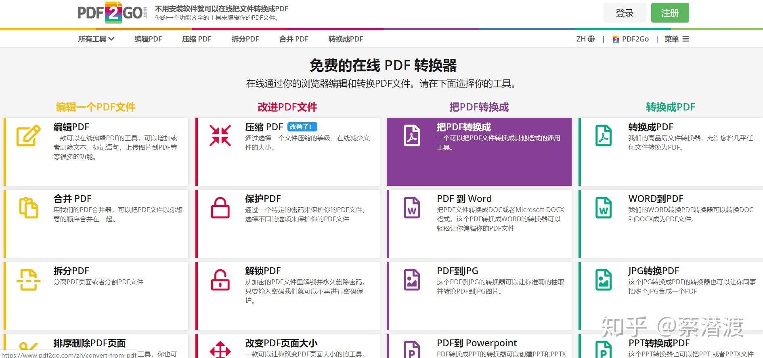Click the green PPT转换PDF icon
Screen dimensions: 763x358
click(x=604, y=350)
